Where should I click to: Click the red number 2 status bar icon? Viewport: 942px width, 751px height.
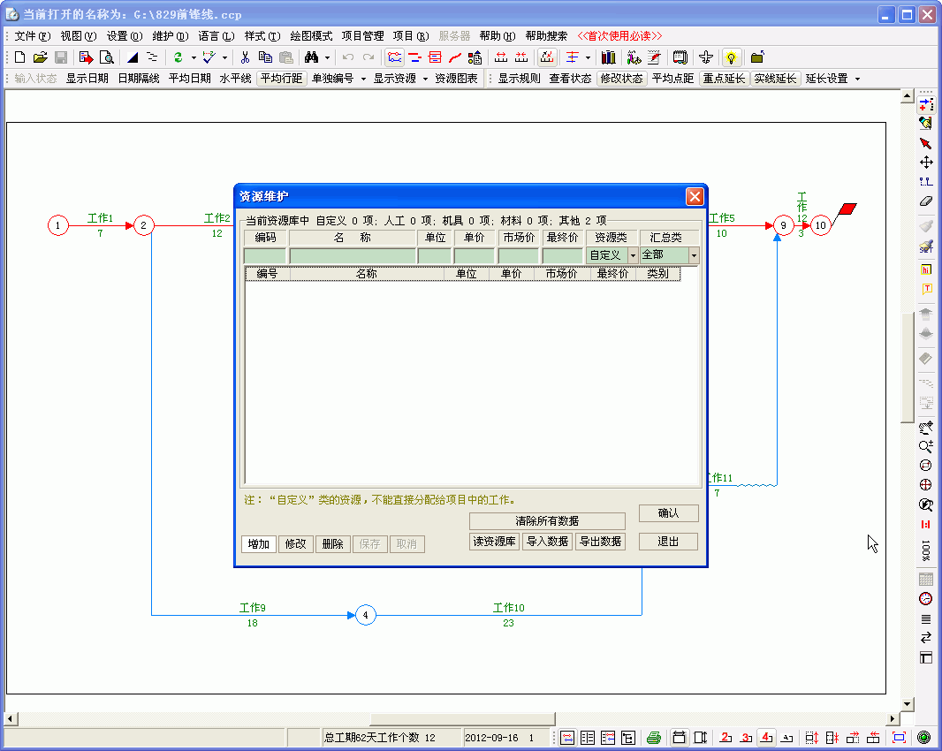[x=725, y=738]
